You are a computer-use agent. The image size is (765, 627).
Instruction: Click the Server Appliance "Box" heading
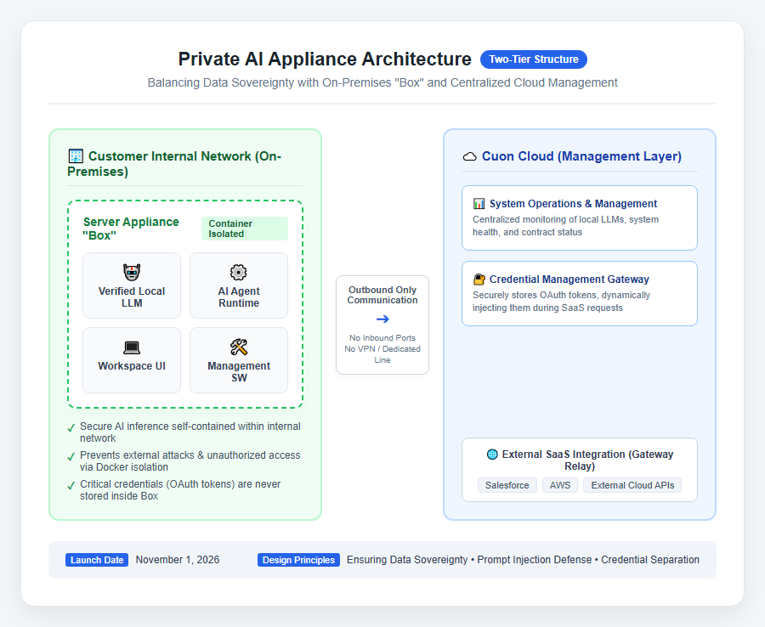coord(131,229)
